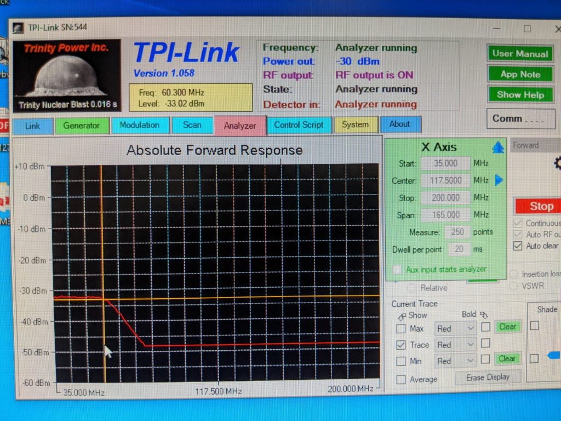Toggle Bold checkbox for Trace row
This screenshot has width=561, height=421.
[x=485, y=343]
